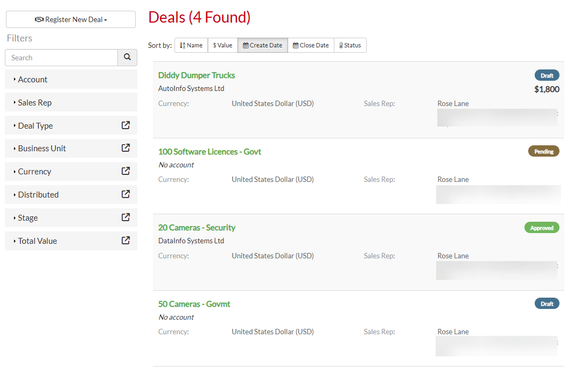
Task: Open Distributed filter popout icon
Action: (x=125, y=194)
